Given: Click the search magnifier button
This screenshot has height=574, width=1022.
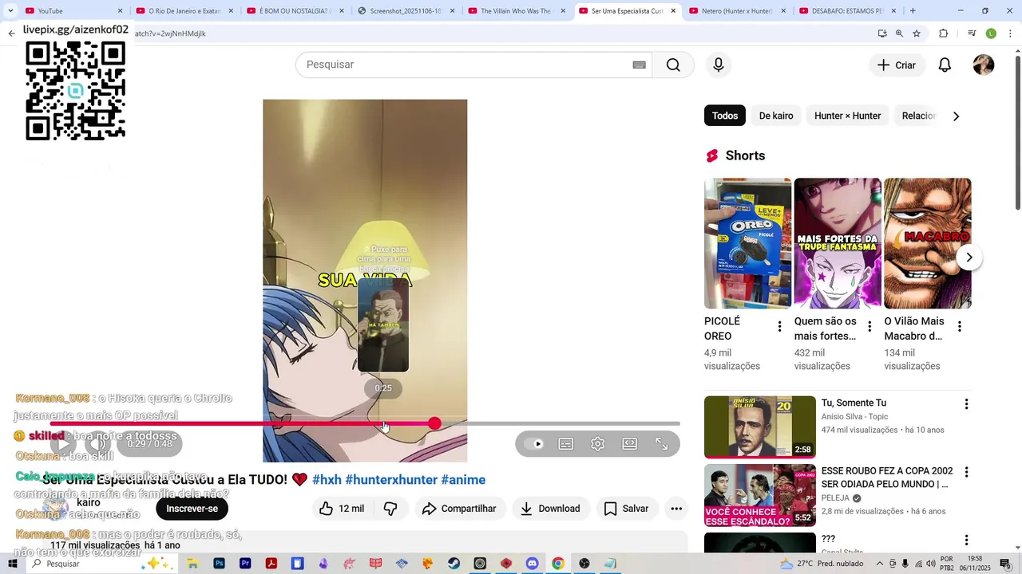Looking at the screenshot, I should click(673, 65).
